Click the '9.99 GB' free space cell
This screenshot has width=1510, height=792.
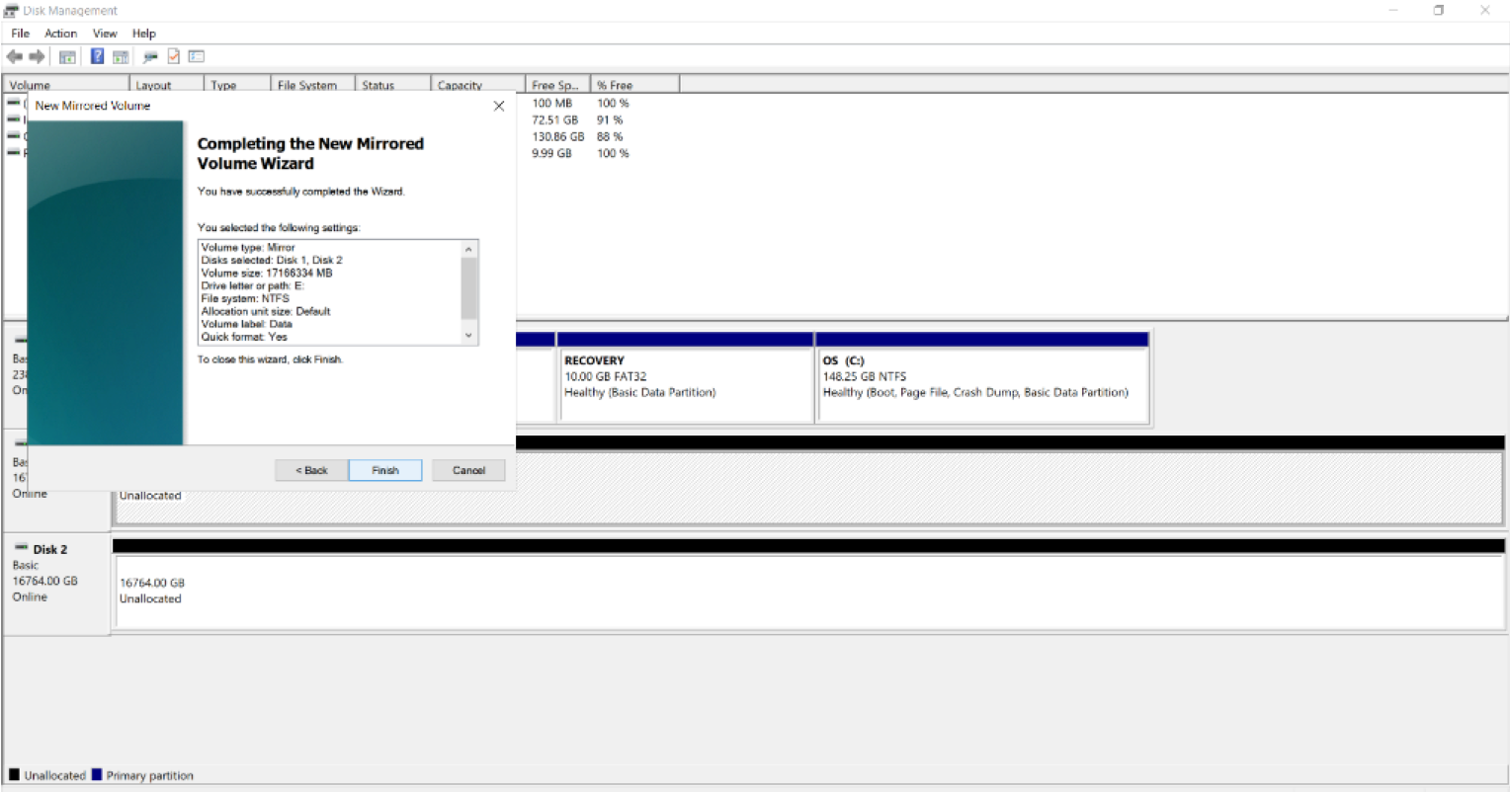(x=551, y=153)
